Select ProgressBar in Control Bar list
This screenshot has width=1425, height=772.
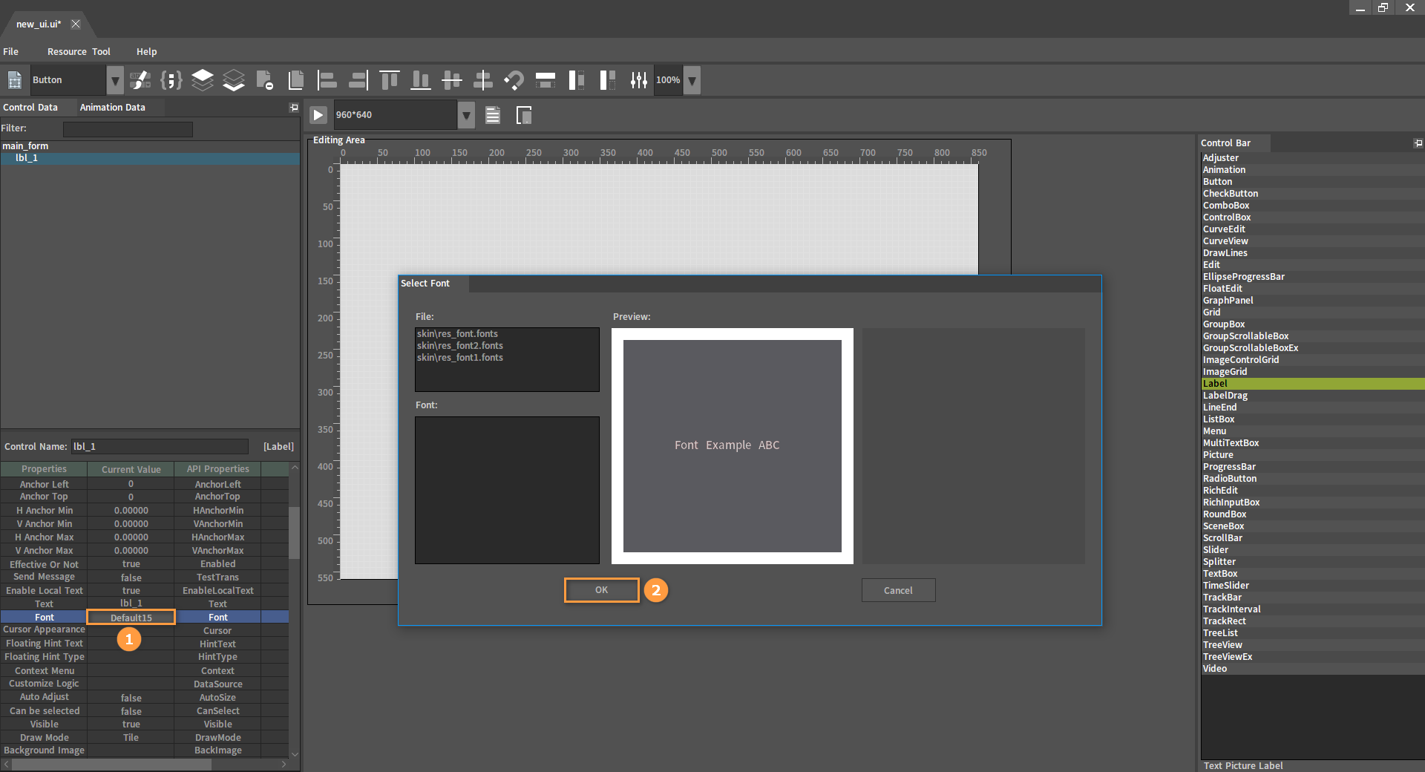tap(1312, 467)
